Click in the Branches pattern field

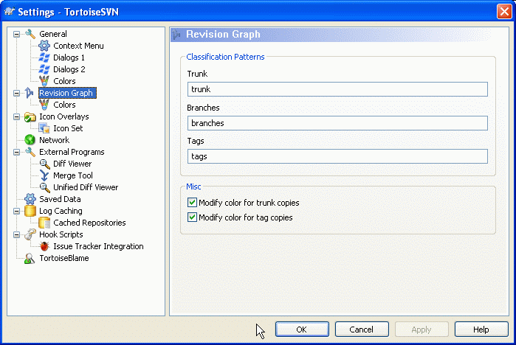[x=337, y=123]
